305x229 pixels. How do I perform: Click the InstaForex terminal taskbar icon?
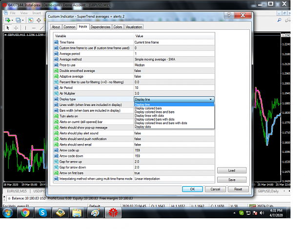coord(113,212)
